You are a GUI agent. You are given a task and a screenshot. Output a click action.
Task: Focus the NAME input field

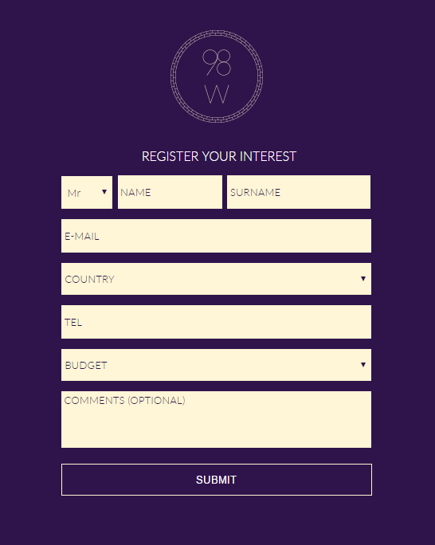pyautogui.click(x=170, y=192)
